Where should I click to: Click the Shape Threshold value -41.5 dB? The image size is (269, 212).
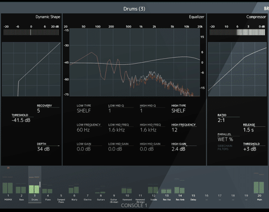pyautogui.click(x=21, y=120)
